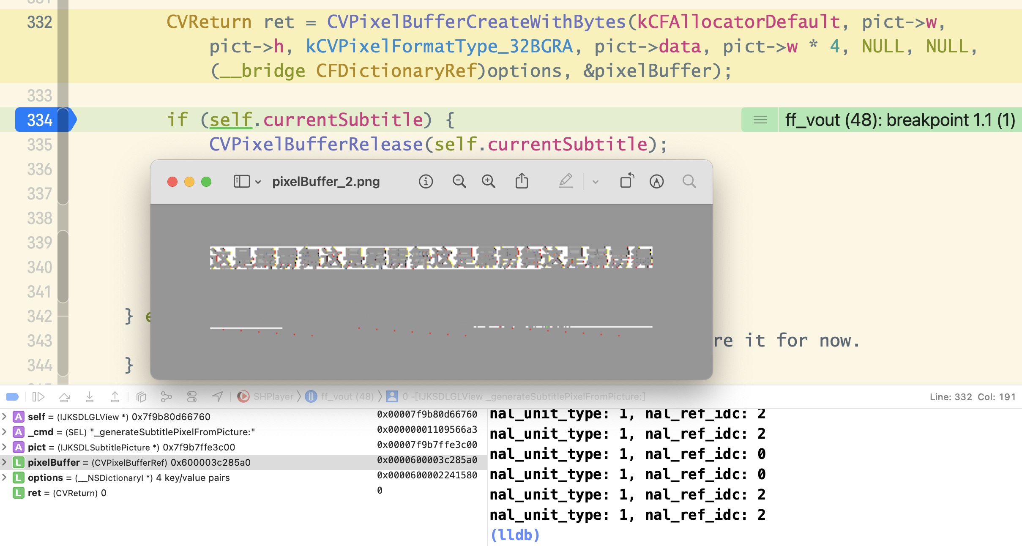Click into the lldb console prompt
Image resolution: width=1022 pixels, height=546 pixels.
click(x=592, y=534)
